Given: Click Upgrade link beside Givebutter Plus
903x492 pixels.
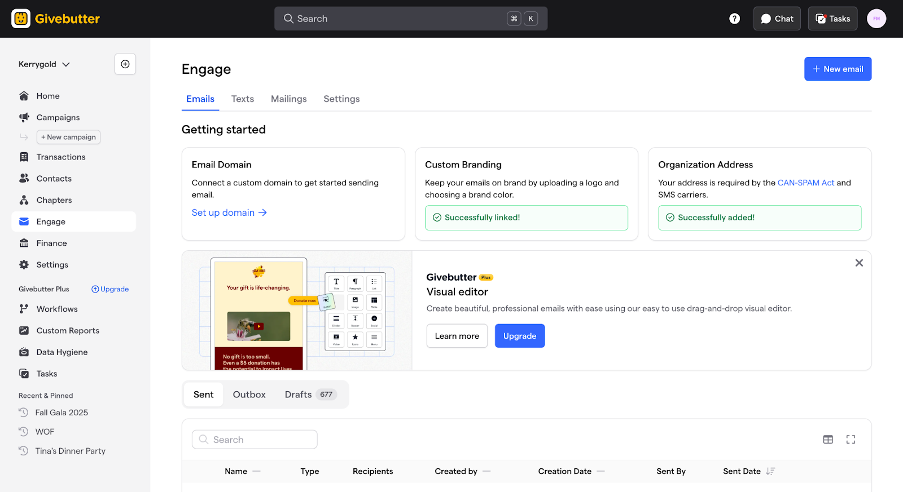Looking at the screenshot, I should click(x=110, y=289).
